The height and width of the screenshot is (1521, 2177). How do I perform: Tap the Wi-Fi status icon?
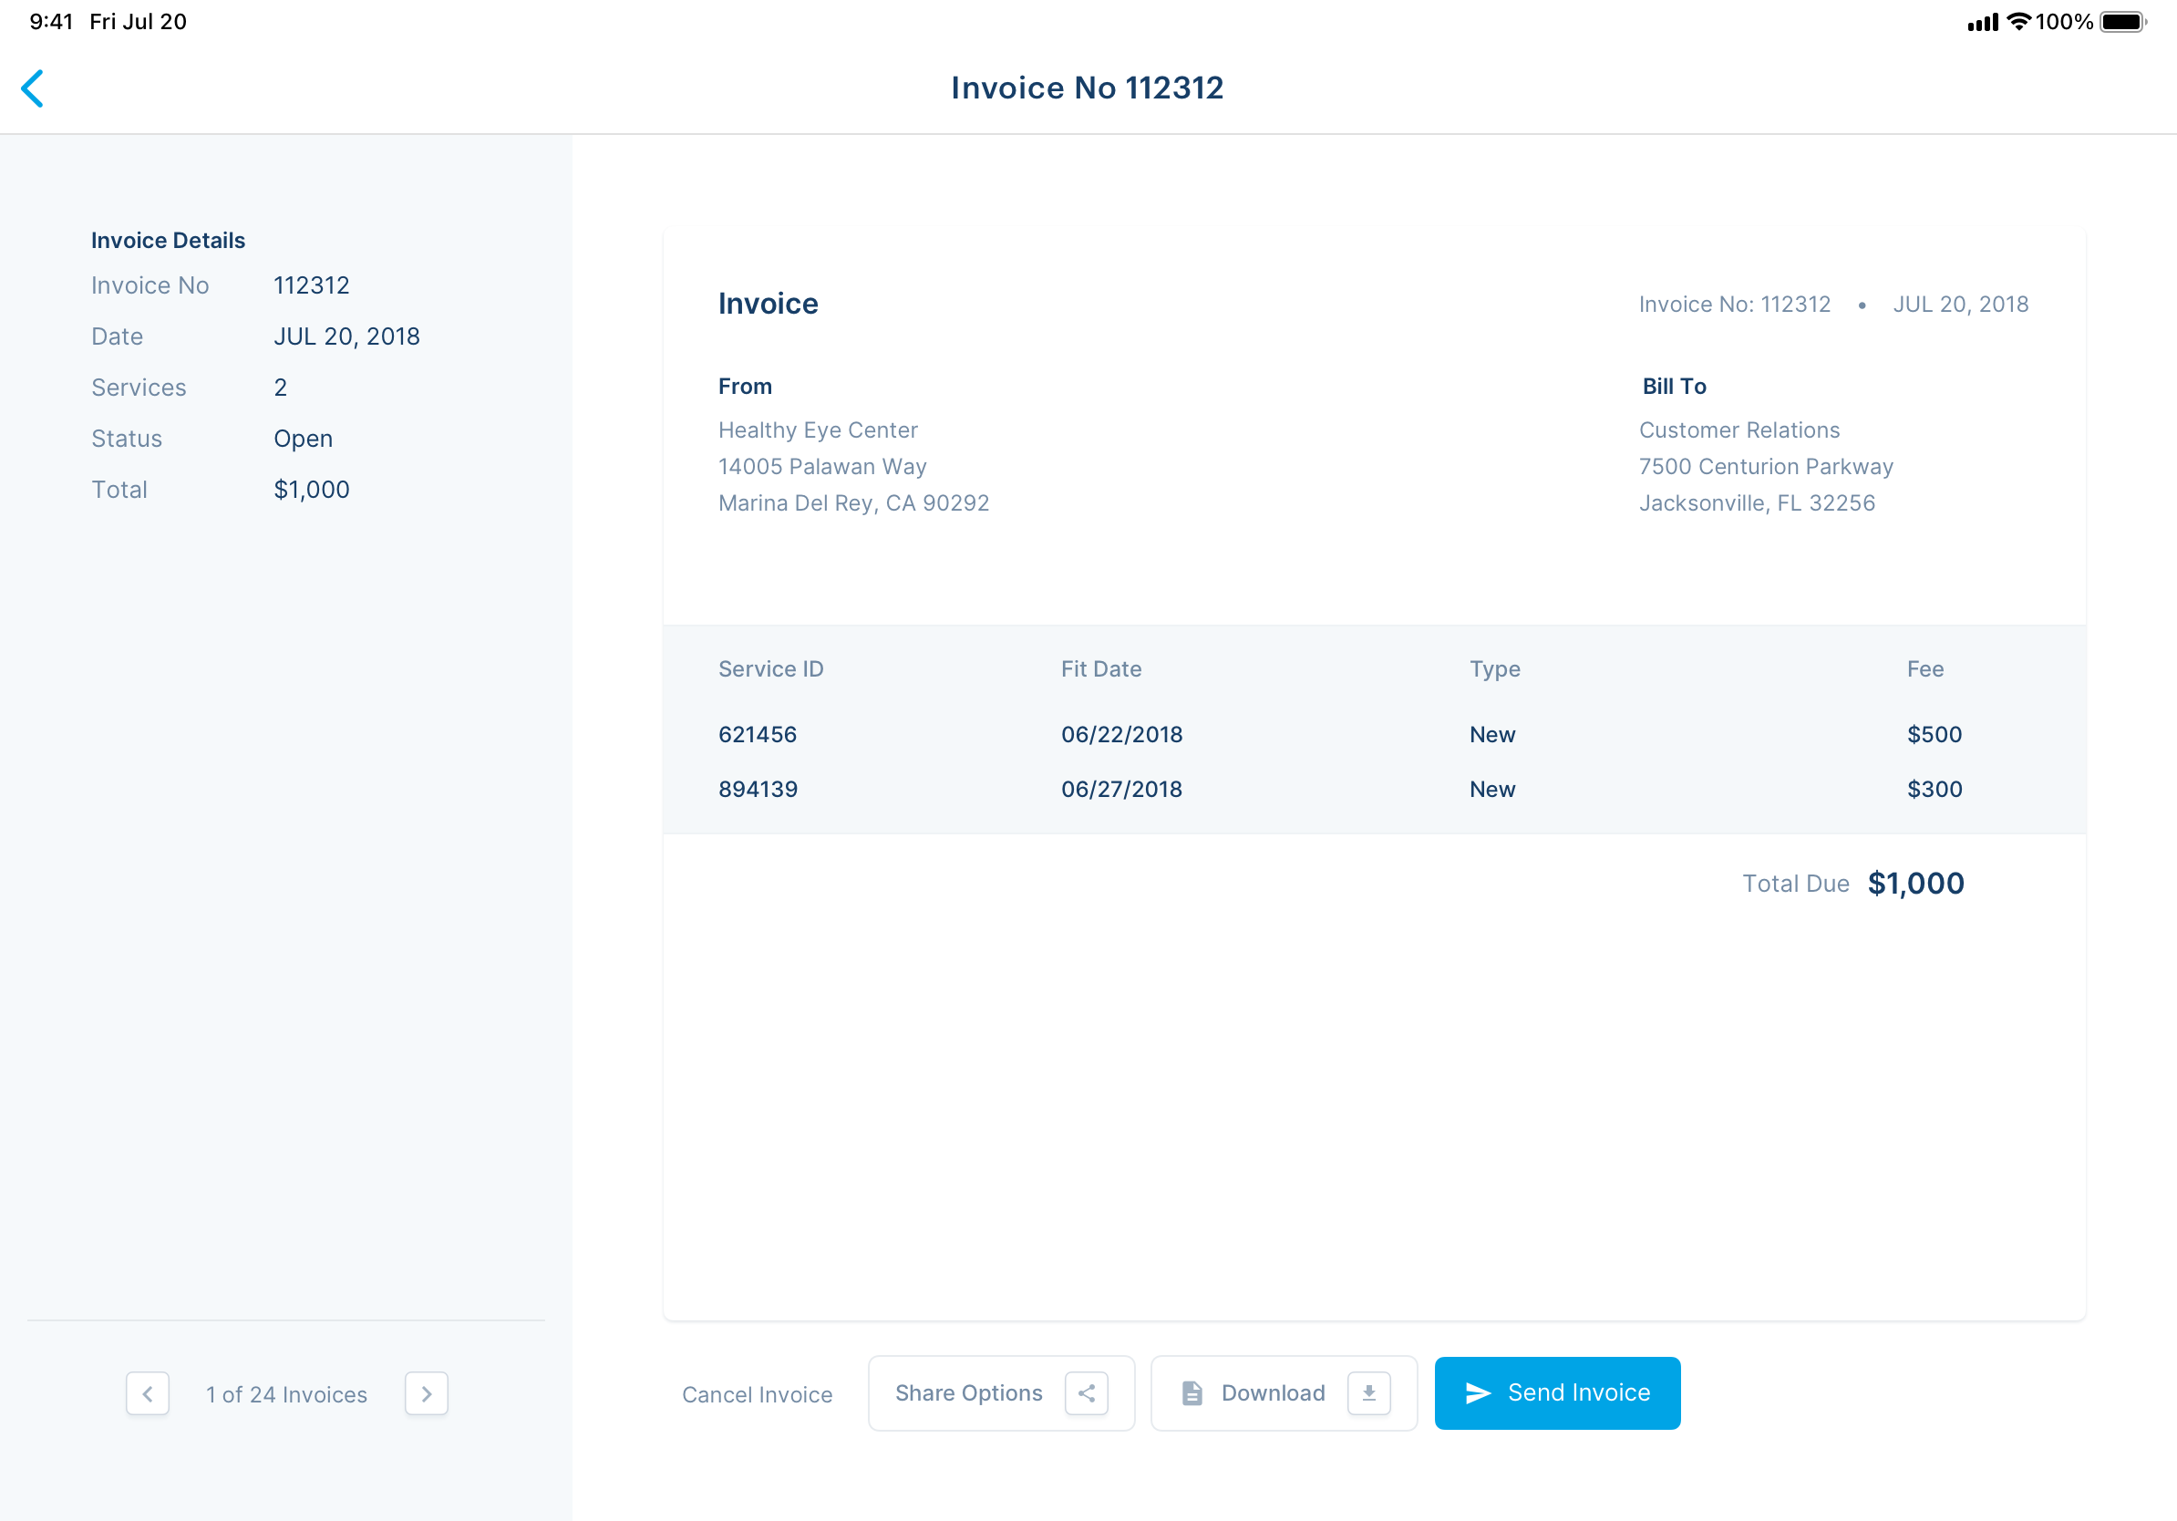pos(2019,21)
